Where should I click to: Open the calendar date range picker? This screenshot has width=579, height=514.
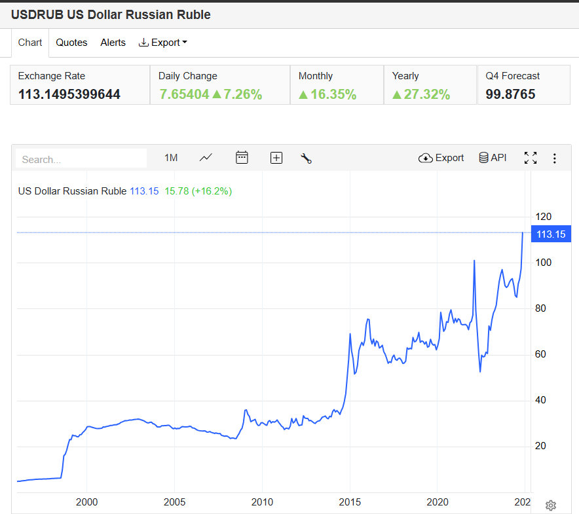[x=242, y=158]
